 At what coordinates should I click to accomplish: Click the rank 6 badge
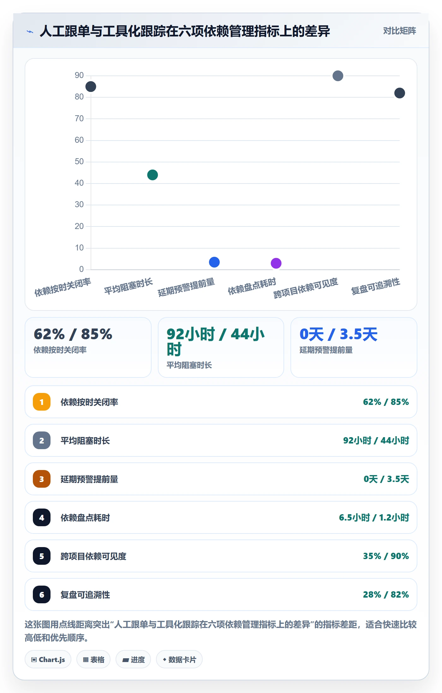tap(42, 594)
